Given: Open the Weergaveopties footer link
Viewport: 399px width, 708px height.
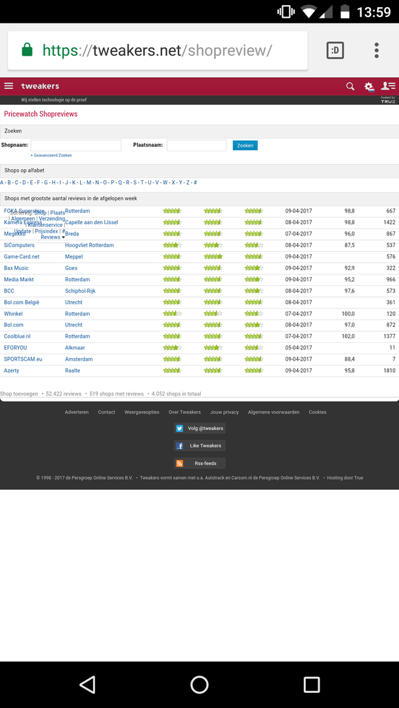Looking at the screenshot, I should coord(142,412).
